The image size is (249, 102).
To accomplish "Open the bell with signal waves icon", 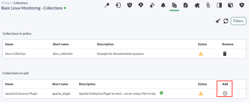I will (152, 5).
